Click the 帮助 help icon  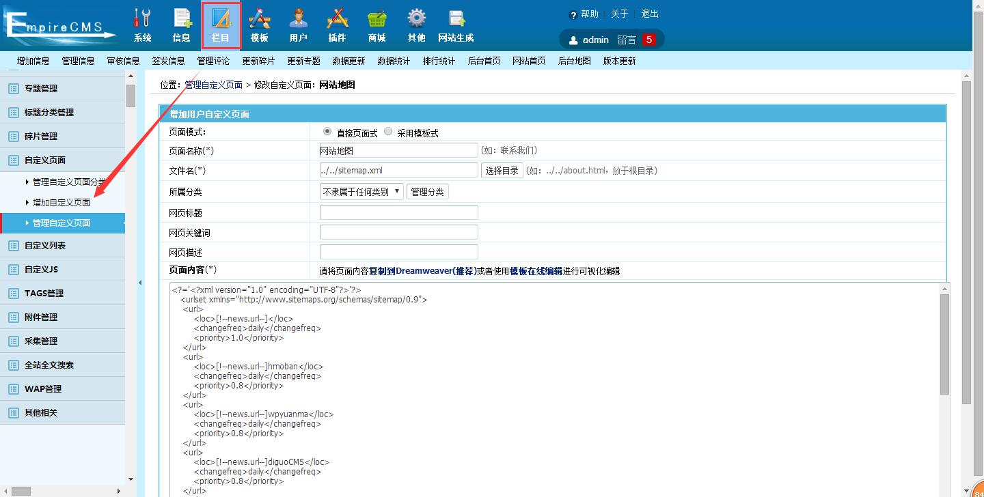tap(573, 14)
